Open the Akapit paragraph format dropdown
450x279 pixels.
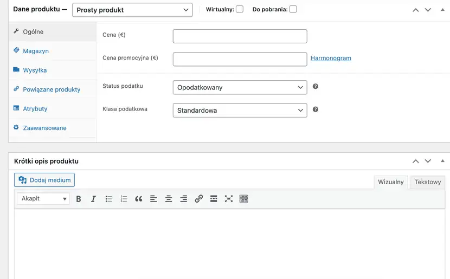(43, 198)
